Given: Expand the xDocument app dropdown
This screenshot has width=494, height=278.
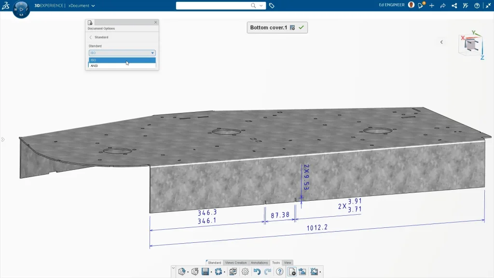Looking at the screenshot, I should click(x=93, y=6).
